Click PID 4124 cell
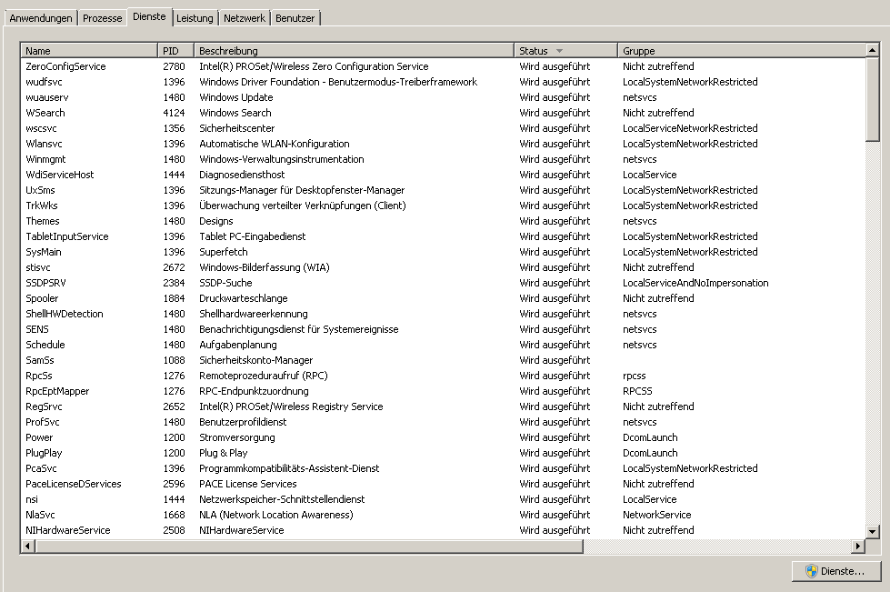 (174, 113)
